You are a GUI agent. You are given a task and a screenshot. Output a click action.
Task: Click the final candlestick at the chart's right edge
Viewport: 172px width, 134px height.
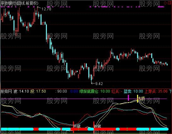tap(167, 64)
